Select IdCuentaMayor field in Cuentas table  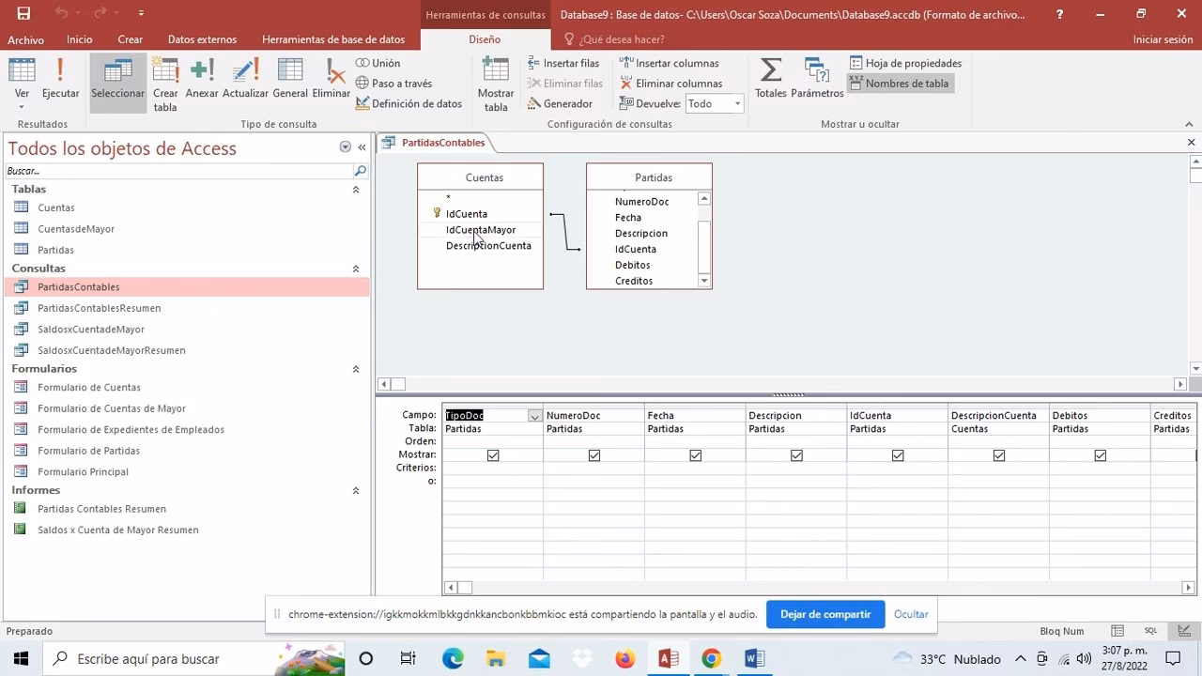[x=480, y=230]
